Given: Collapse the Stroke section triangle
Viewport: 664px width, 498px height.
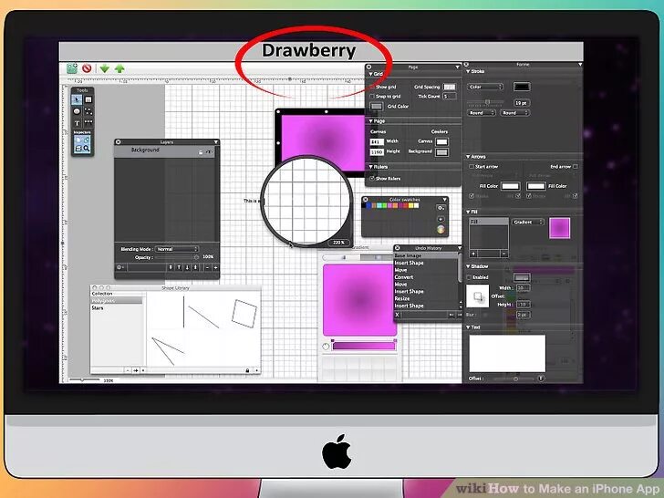Looking at the screenshot, I should point(469,71).
